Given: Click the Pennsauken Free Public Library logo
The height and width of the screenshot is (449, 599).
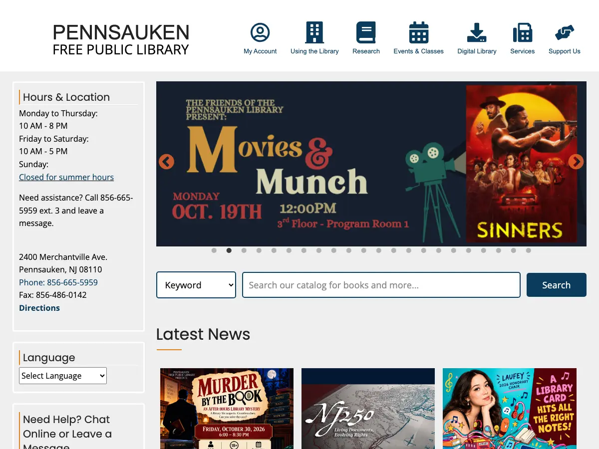Looking at the screenshot, I should [x=121, y=39].
